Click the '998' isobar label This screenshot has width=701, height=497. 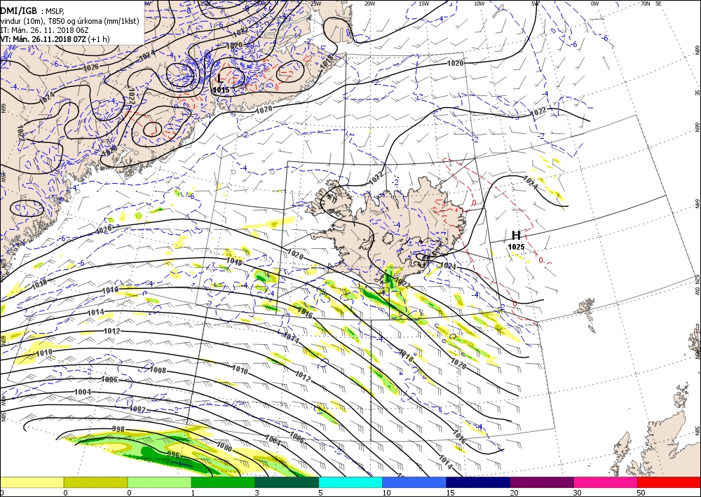click(x=118, y=429)
